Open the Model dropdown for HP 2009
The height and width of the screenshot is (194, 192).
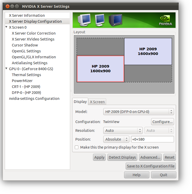point(139,112)
